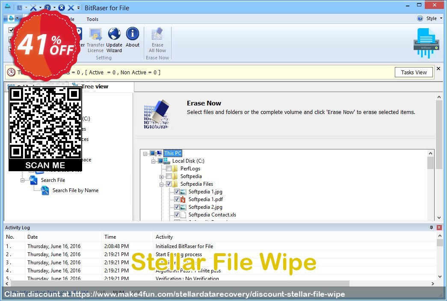Screen dimensions: 447x301
Task: Click the scheduler clock icon in quick access toolbar
Action: pyautogui.click(x=19, y=8)
